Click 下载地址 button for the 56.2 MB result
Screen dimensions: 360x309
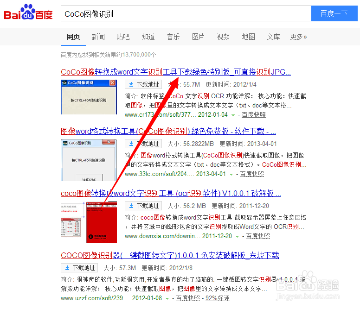tap(143, 206)
